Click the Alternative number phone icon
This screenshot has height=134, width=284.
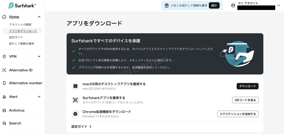click(x=4, y=83)
